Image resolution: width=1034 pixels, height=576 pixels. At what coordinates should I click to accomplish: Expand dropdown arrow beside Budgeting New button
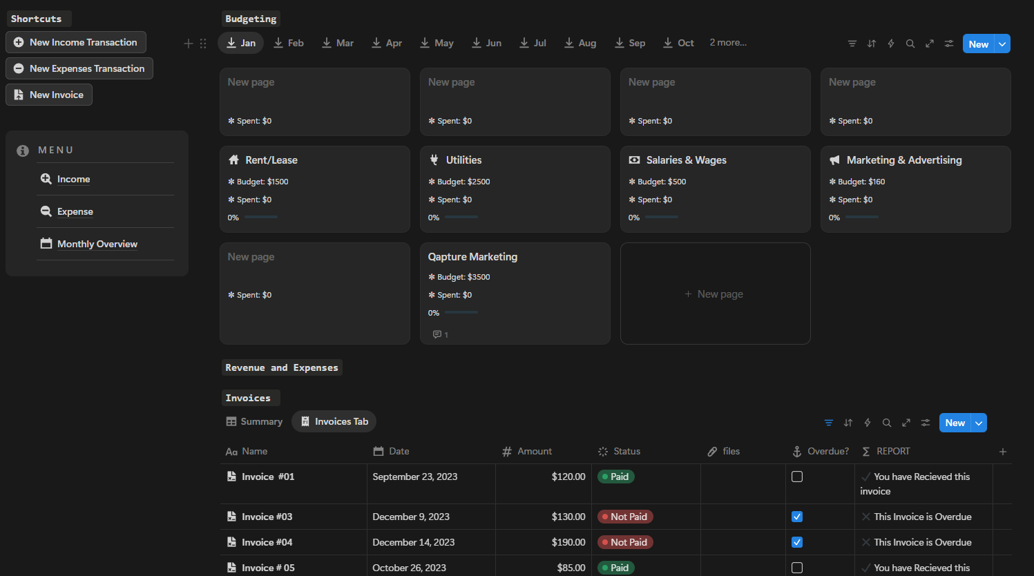(x=1002, y=44)
